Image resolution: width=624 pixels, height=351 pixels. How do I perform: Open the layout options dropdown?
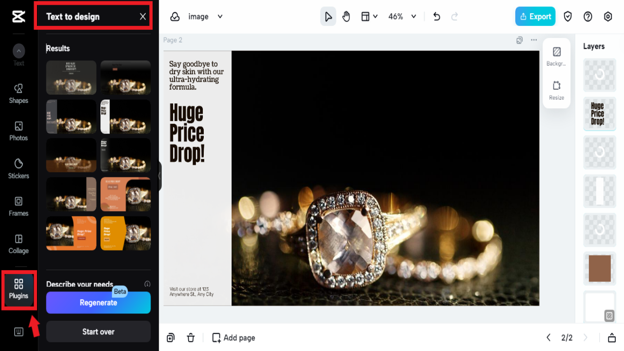click(x=369, y=17)
